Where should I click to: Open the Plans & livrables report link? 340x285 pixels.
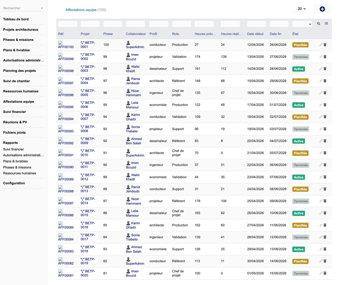(x=16, y=161)
